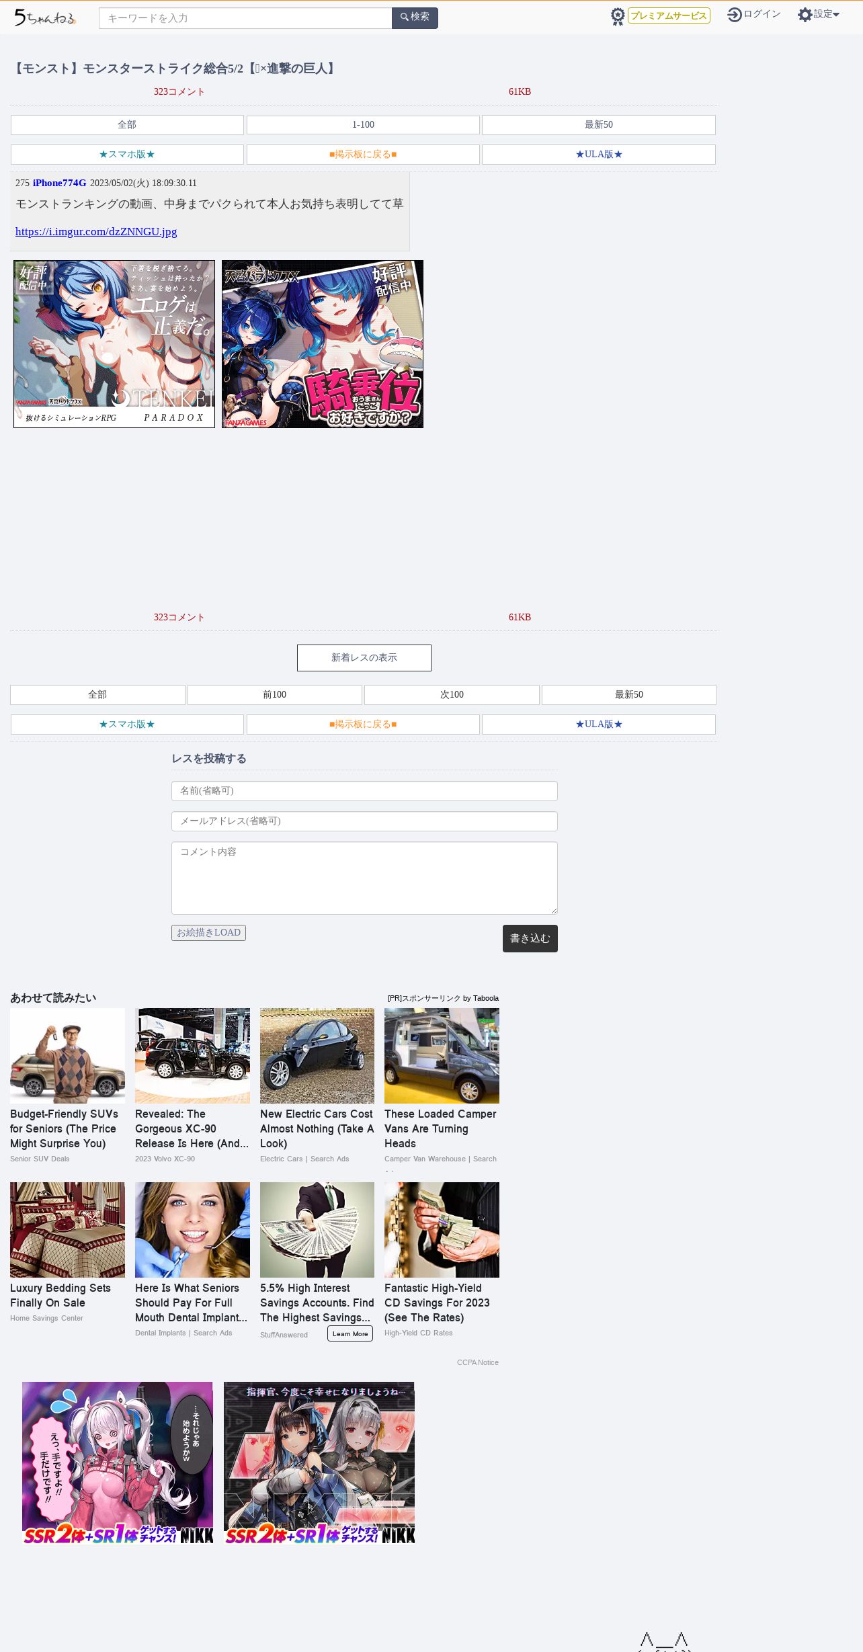Click the 騎乗位 FANZA ad banner
Image resolution: width=863 pixels, height=1652 pixels.
click(323, 344)
